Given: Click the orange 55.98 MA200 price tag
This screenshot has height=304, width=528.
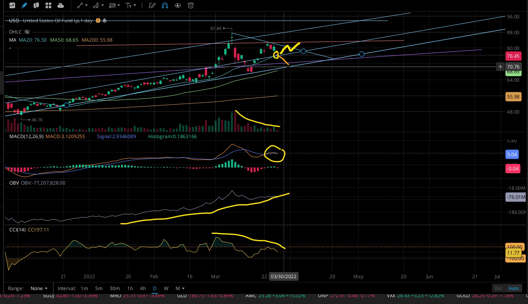Looking at the screenshot, I should click(x=513, y=97).
